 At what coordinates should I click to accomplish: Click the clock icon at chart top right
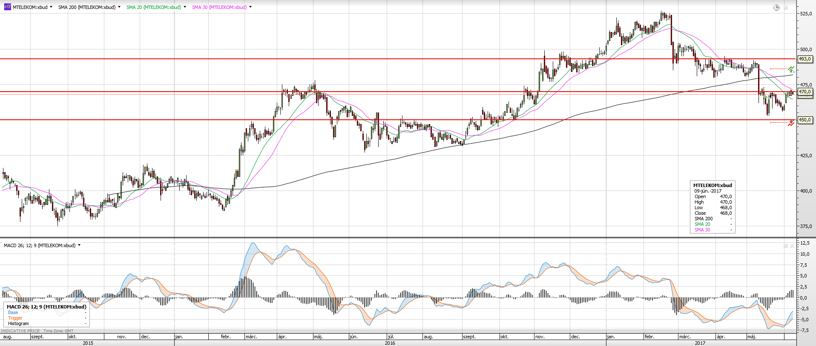[776, 8]
